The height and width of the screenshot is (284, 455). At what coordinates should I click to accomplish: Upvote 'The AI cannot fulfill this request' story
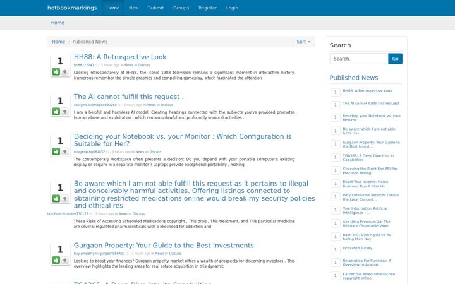tap(56, 111)
